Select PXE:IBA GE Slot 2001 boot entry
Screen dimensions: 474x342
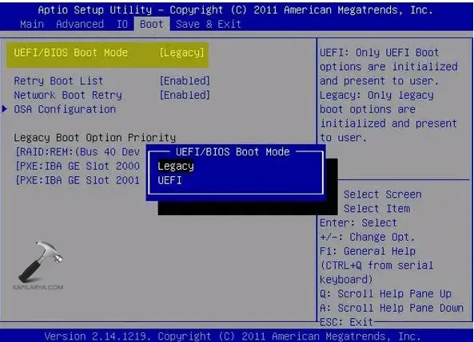78,180
